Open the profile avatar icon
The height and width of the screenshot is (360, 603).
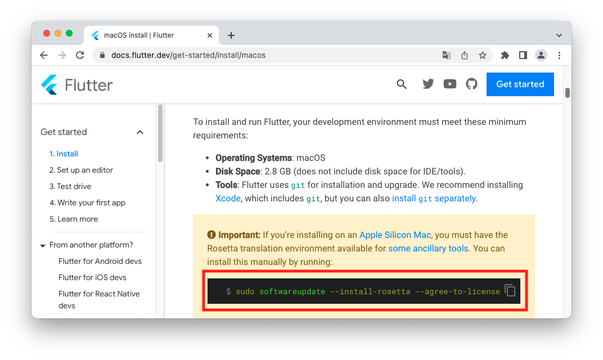[541, 55]
